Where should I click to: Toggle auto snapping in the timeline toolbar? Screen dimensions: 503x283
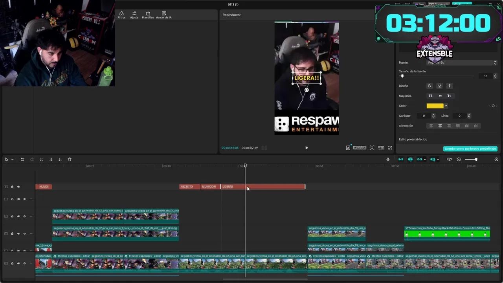click(x=410, y=159)
